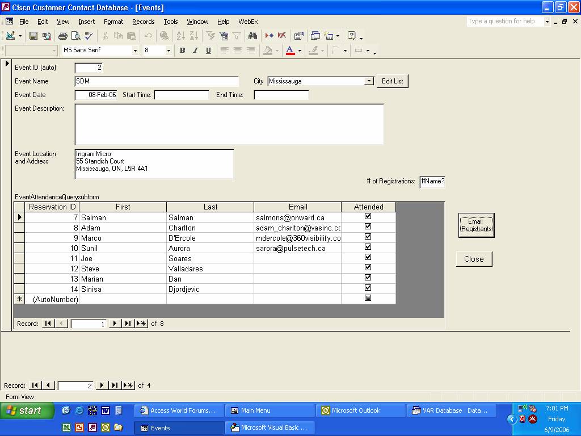Image resolution: width=581 pixels, height=436 pixels.
Task: Click Font Color red A swatch
Action: [x=290, y=51]
